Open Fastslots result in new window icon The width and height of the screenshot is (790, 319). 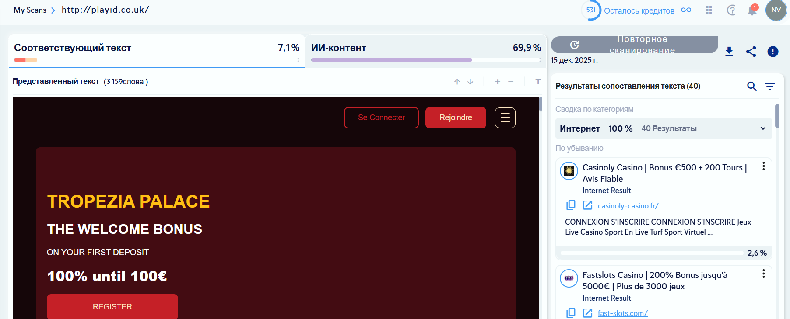[587, 312]
